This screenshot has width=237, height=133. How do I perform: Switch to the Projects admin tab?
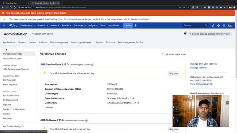coord(22,42)
